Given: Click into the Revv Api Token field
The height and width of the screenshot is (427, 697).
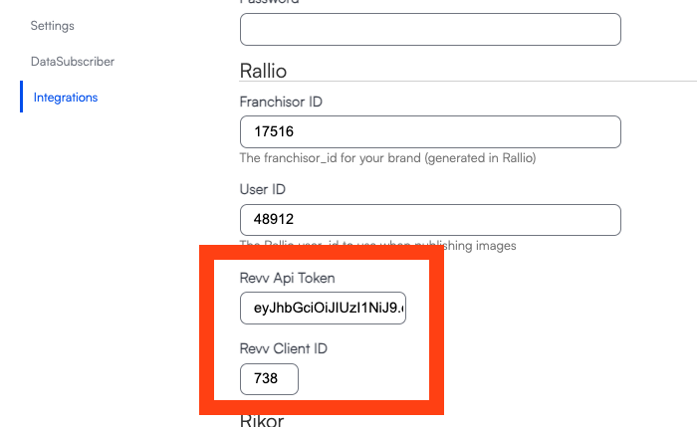Looking at the screenshot, I should (x=323, y=308).
